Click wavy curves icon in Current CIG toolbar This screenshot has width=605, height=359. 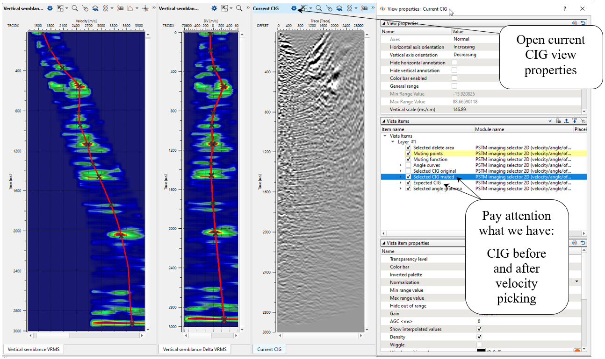pyautogui.click(x=350, y=8)
